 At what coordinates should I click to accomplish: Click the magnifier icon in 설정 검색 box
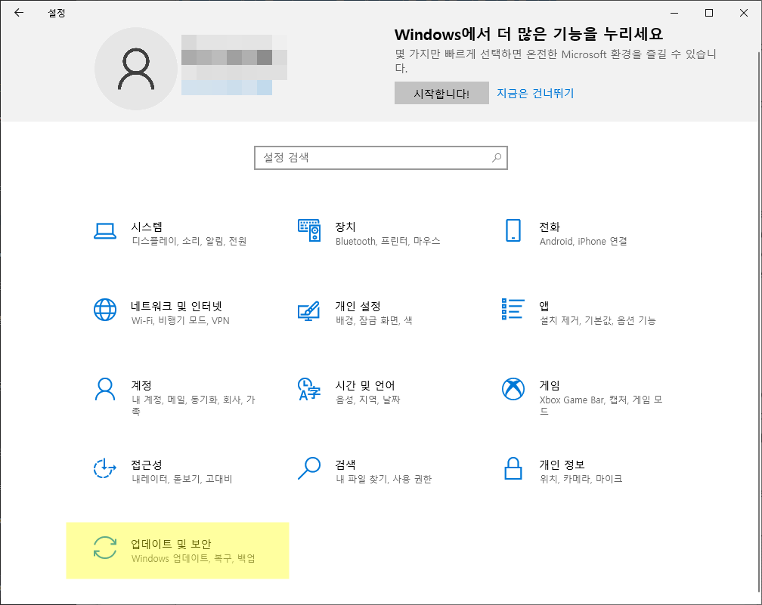[x=496, y=158]
